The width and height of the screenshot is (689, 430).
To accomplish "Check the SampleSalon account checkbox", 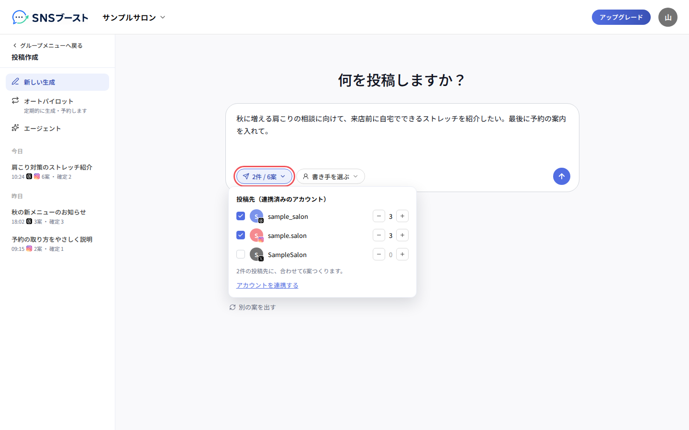I will pyautogui.click(x=241, y=254).
